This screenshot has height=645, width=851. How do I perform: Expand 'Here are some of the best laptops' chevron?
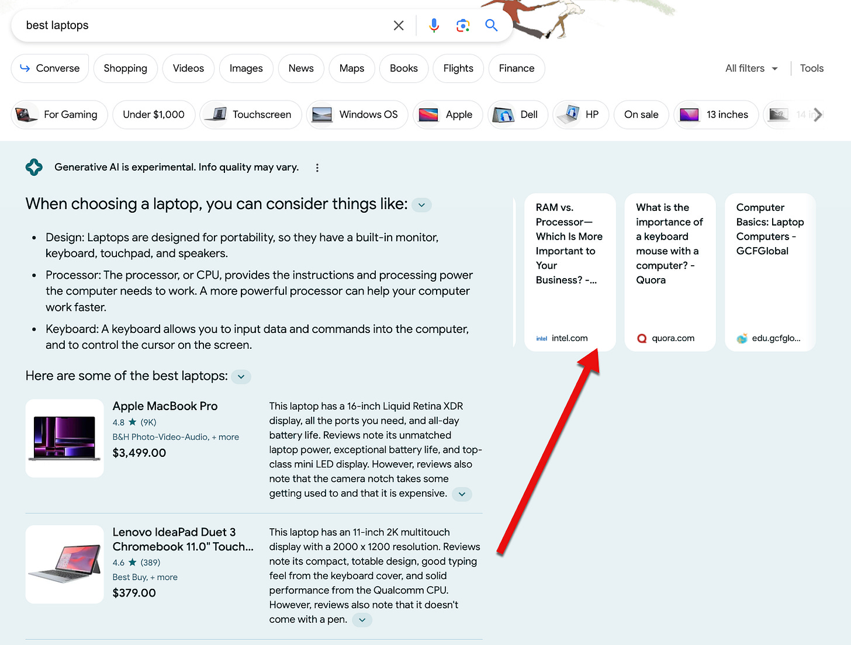pyautogui.click(x=241, y=377)
